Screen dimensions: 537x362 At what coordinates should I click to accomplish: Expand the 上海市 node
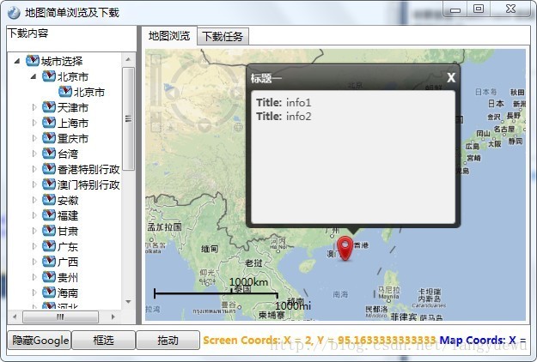(34, 123)
